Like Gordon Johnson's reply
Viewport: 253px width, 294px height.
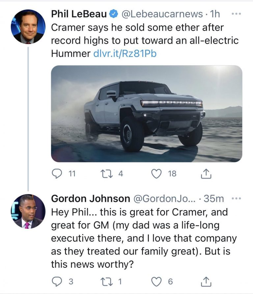[x=157, y=281]
